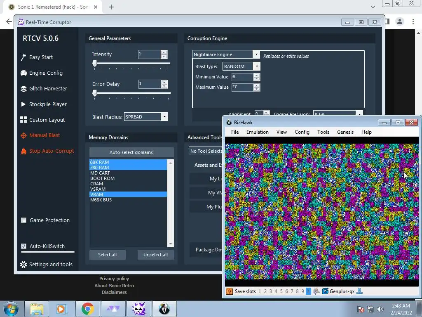Image resolution: width=422 pixels, height=317 pixels.
Task: Click the network tray icon
Action: tap(370, 309)
